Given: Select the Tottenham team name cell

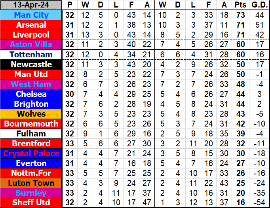Looking at the screenshot, I should [31, 55].
